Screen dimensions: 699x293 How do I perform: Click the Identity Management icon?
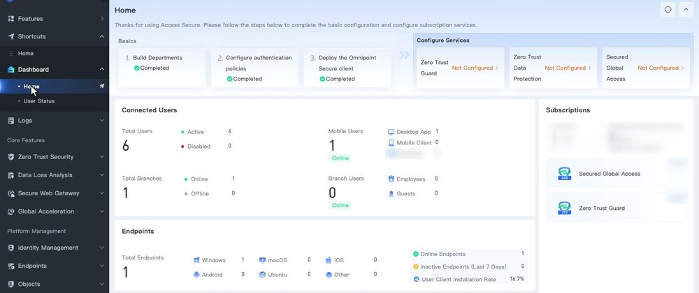[x=11, y=248]
